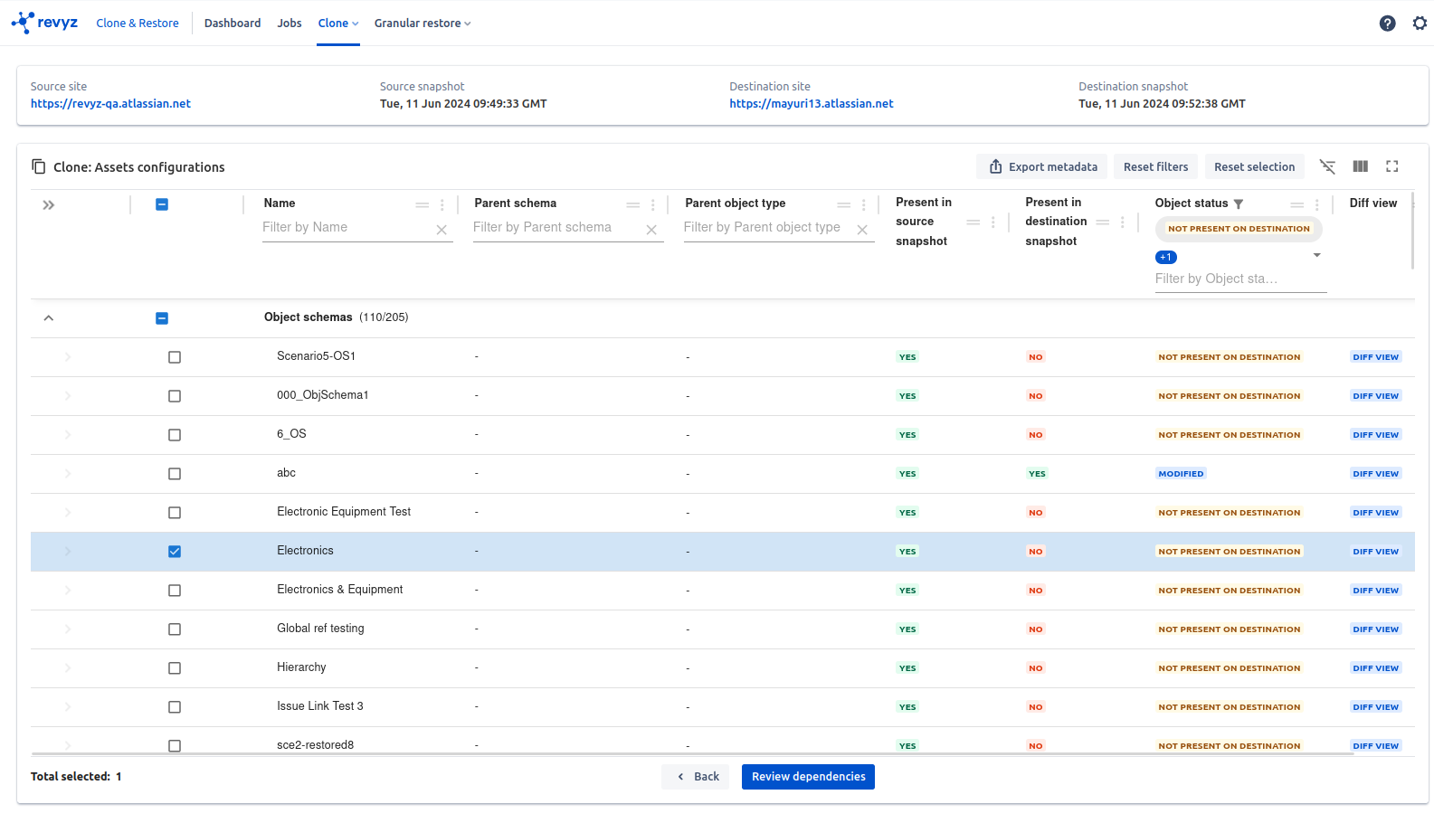This screenshot has width=1434, height=823.
Task: Click the Object status filter funnel icon
Action: click(1239, 204)
